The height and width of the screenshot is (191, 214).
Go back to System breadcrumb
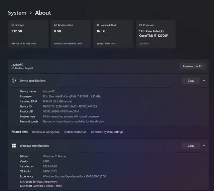(17, 13)
